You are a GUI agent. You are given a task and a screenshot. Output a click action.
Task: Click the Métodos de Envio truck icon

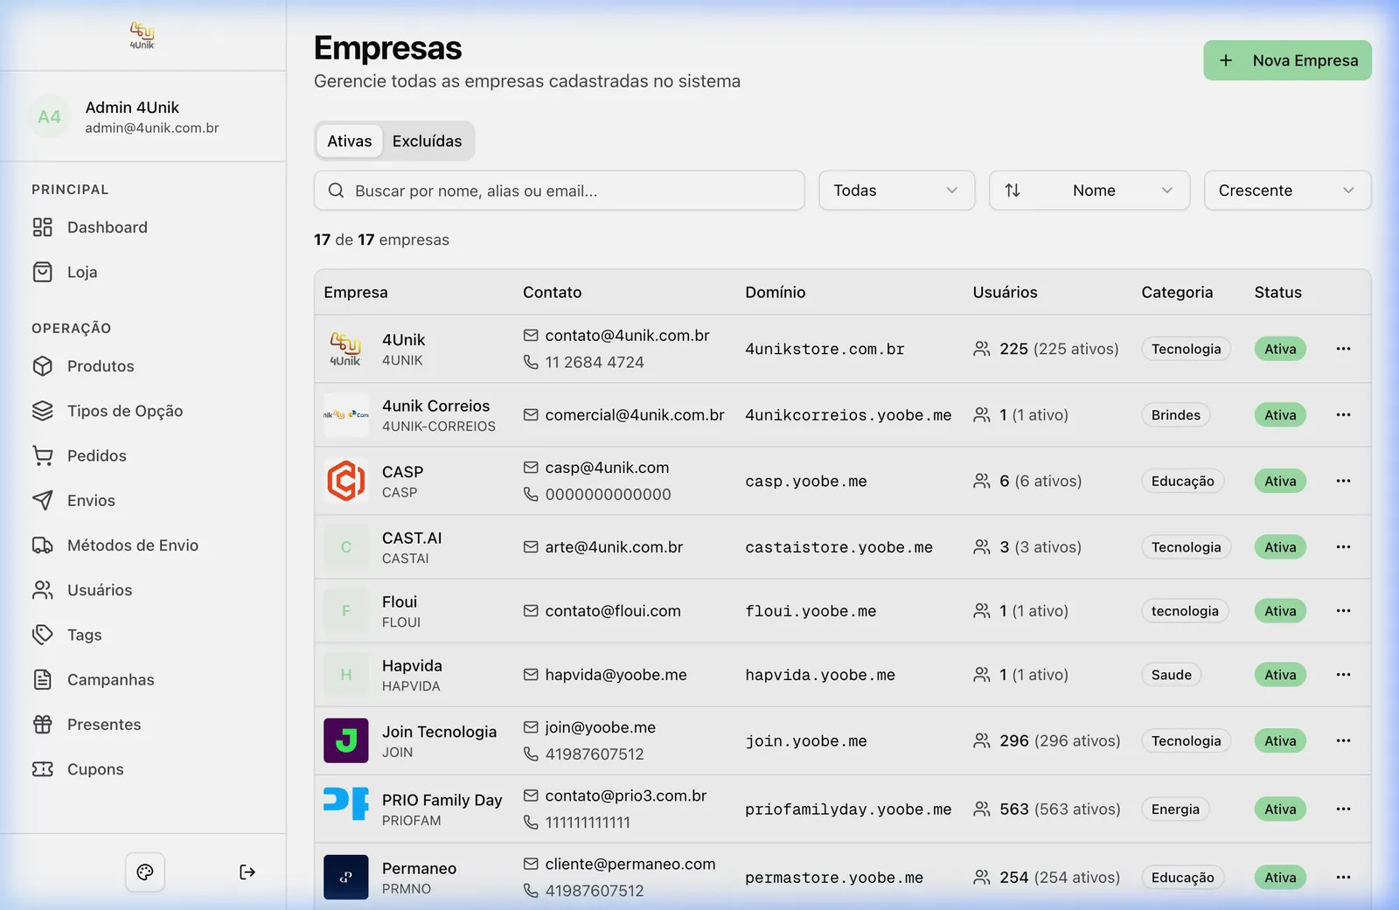[x=43, y=545]
